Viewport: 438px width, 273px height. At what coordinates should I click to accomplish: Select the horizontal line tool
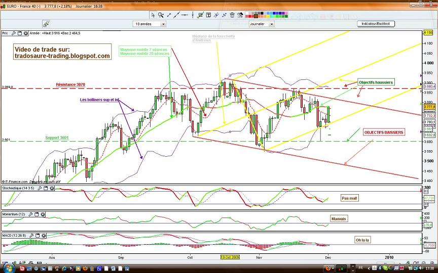tap(185, 15)
